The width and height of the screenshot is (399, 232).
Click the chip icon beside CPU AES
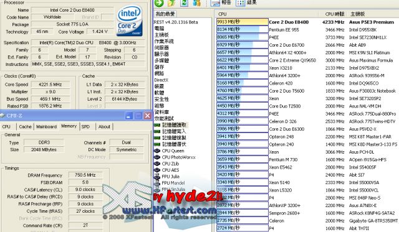pyautogui.click(x=157, y=170)
